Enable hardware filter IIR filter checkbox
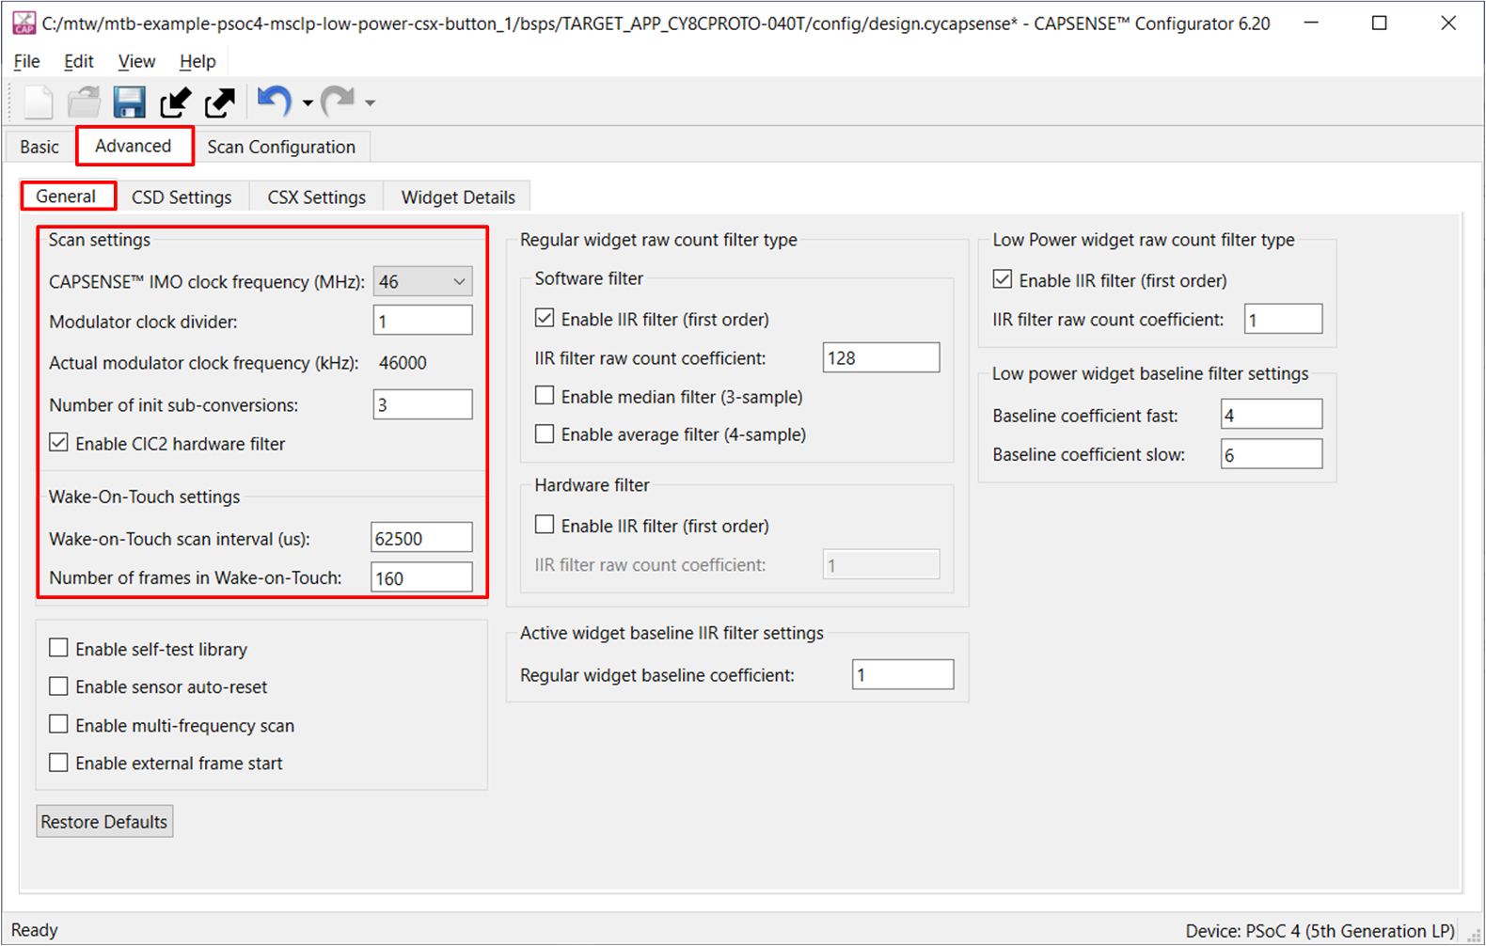This screenshot has width=1486, height=946. pyautogui.click(x=545, y=525)
